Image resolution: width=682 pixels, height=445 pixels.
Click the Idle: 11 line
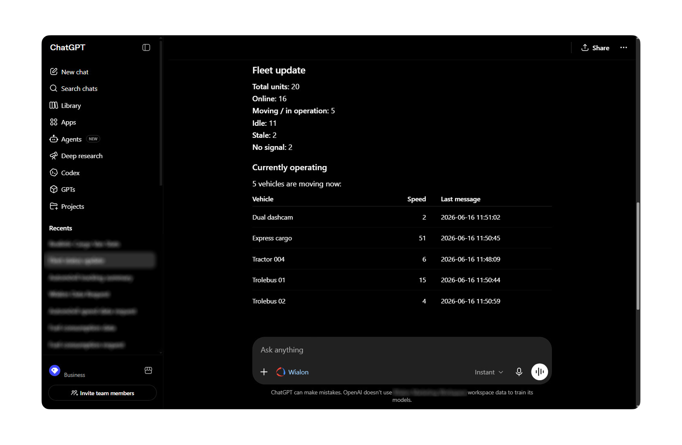click(264, 123)
